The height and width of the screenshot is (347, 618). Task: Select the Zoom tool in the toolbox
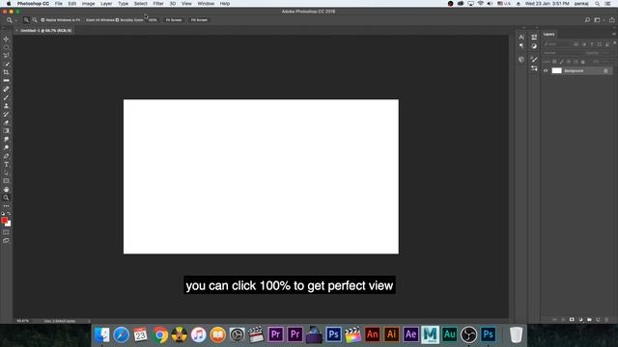(6, 198)
